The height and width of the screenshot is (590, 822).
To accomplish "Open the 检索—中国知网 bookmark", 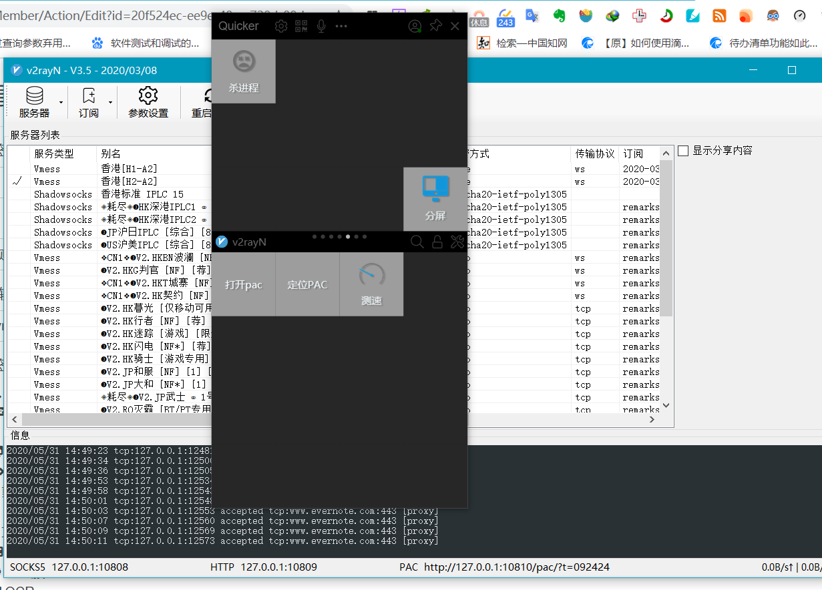I will pos(523,43).
